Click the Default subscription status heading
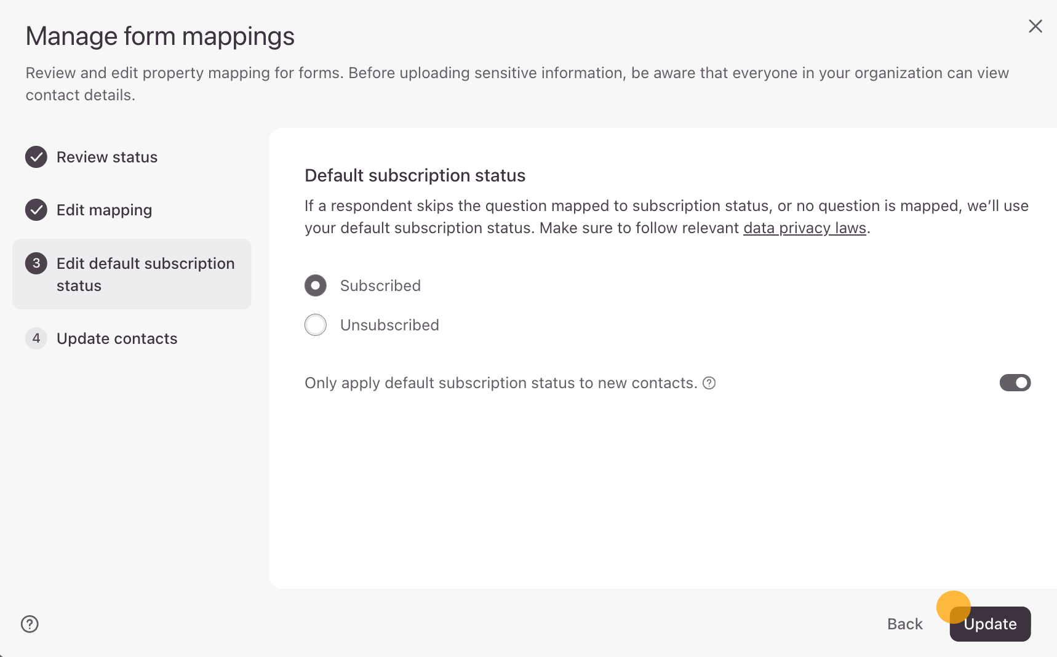1057x657 pixels. pyautogui.click(x=415, y=175)
